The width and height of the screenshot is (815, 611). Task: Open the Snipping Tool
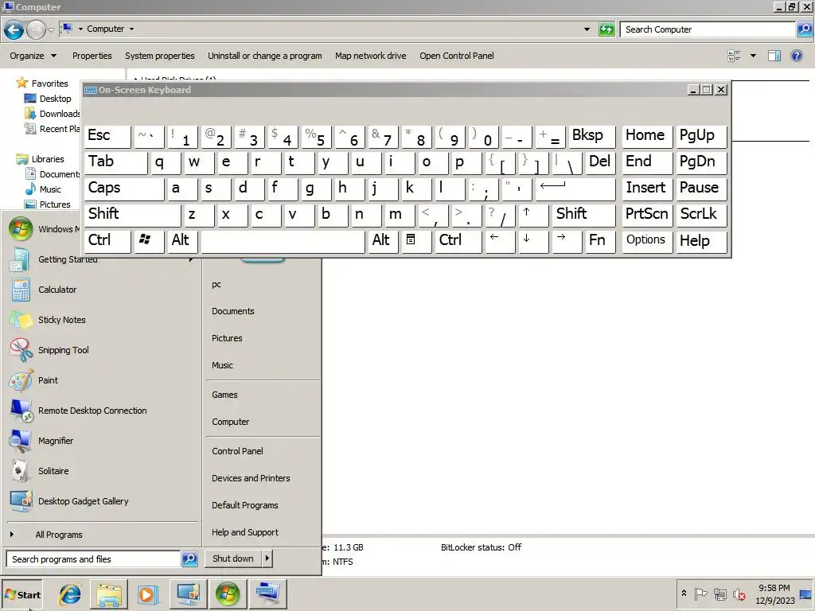[x=63, y=350]
